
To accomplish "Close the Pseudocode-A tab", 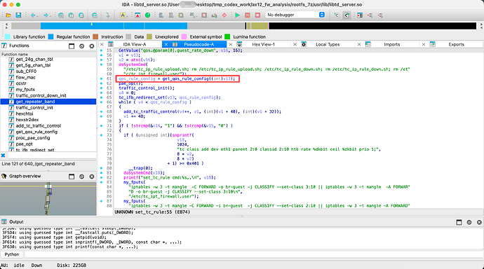I will (x=166, y=44).
